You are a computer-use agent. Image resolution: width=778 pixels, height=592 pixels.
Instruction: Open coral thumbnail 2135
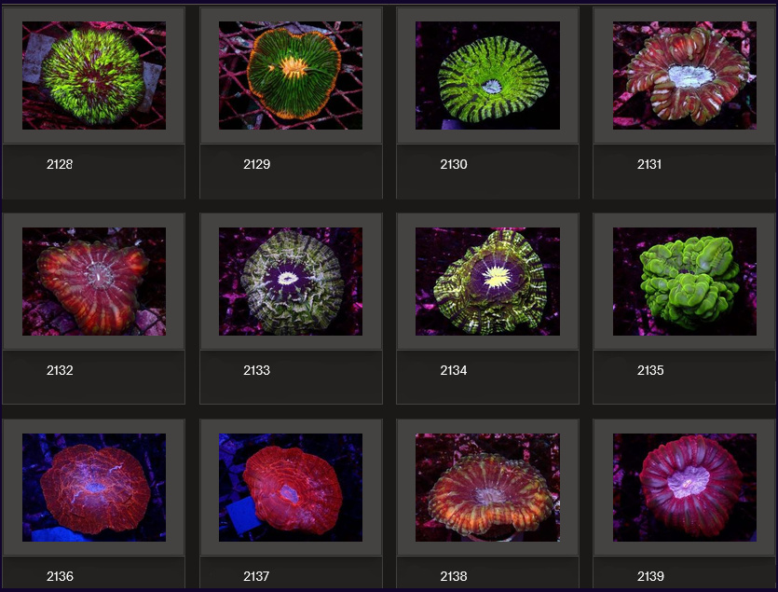tap(685, 282)
